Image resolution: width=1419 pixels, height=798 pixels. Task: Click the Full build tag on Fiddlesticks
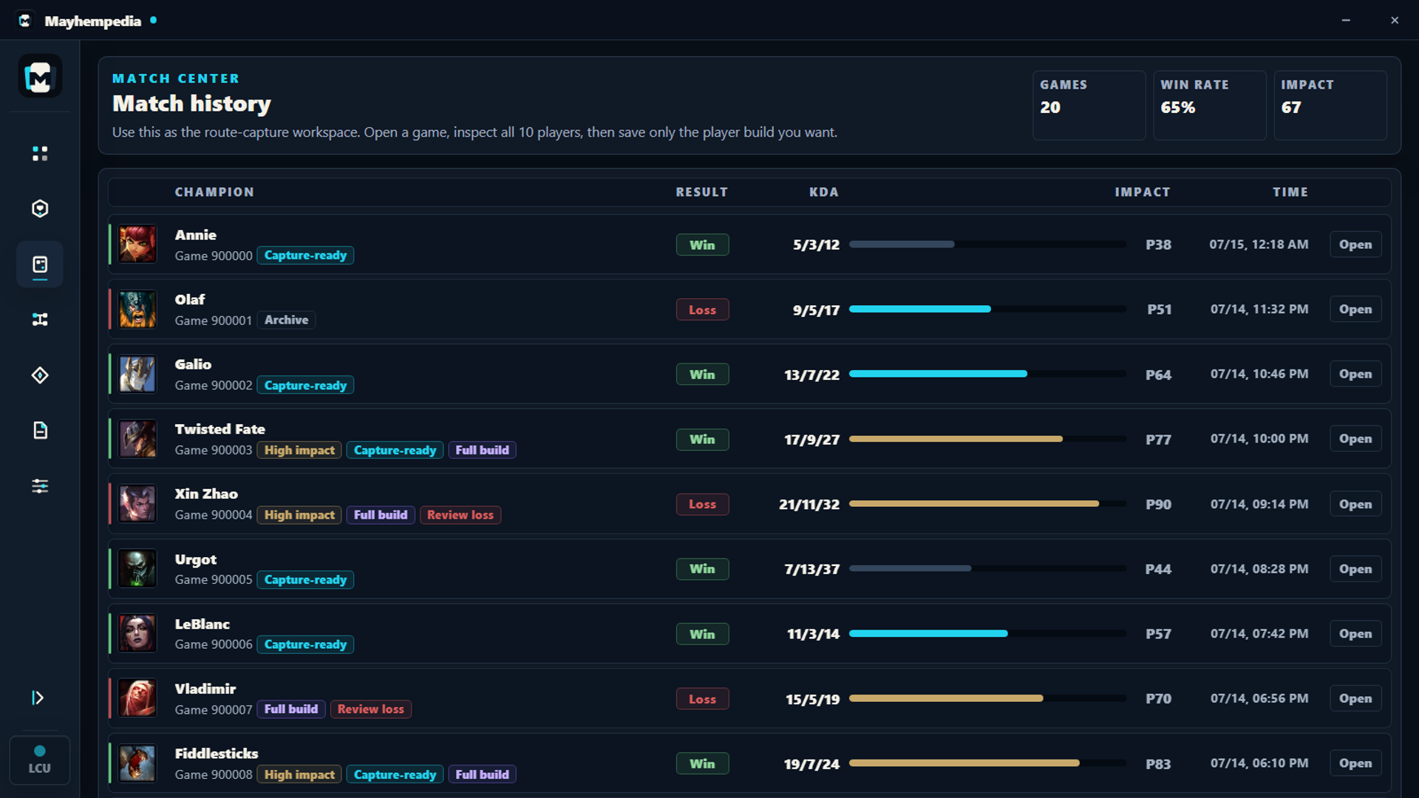point(483,774)
